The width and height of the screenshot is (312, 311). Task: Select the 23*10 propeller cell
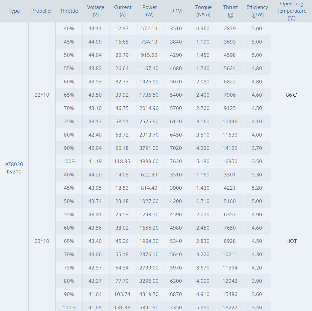click(x=42, y=241)
